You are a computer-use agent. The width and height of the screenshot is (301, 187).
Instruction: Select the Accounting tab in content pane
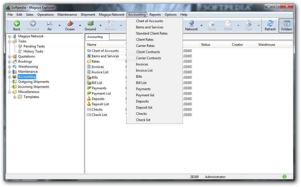(x=97, y=37)
